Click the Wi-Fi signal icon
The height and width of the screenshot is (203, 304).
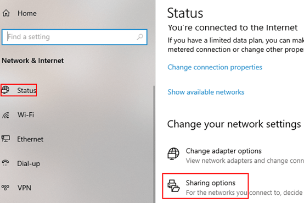pyautogui.click(x=5, y=115)
